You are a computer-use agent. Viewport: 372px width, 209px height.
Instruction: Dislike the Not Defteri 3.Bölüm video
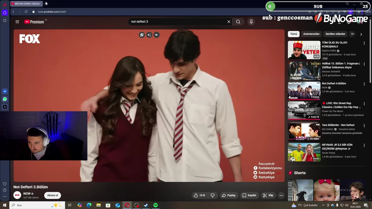[x=212, y=195]
